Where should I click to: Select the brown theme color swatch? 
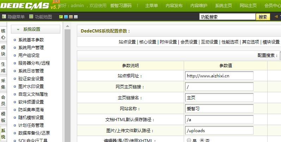[71, 17]
